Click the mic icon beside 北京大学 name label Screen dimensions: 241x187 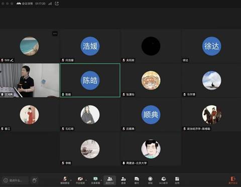tap(124, 163)
